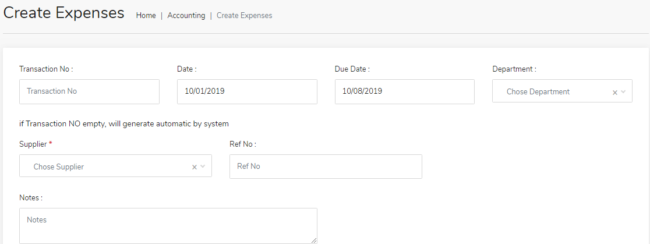Open the Chose Department combo box
The width and height of the screenshot is (650, 244).
pos(553,91)
